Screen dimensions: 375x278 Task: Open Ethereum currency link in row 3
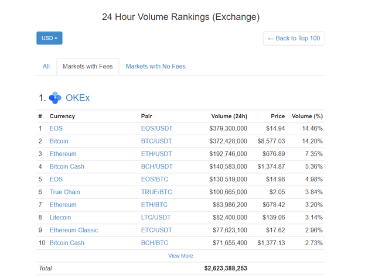pyautogui.click(x=63, y=154)
